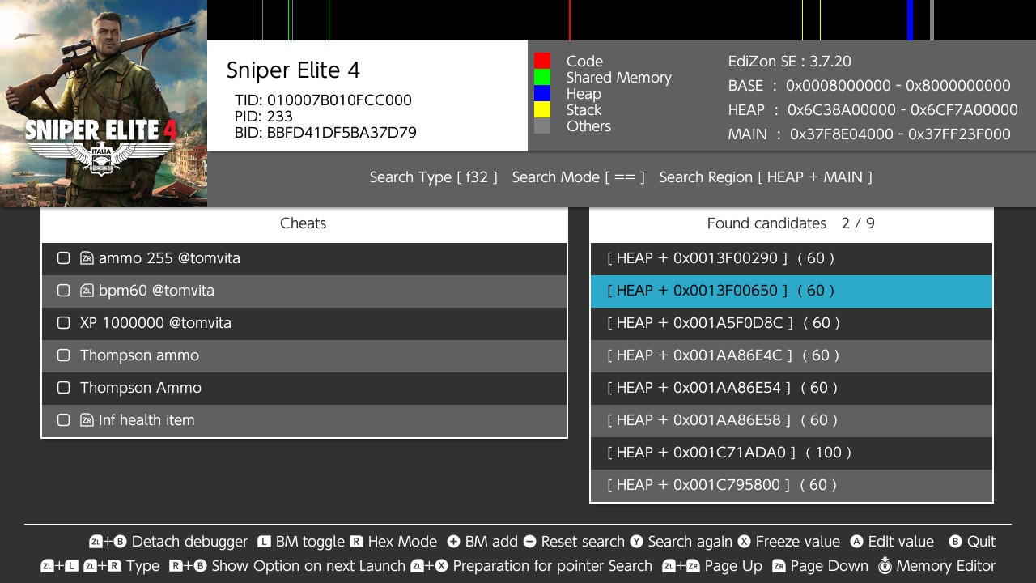
Task: Click the blue Heap legend swatch
Action: click(542, 93)
